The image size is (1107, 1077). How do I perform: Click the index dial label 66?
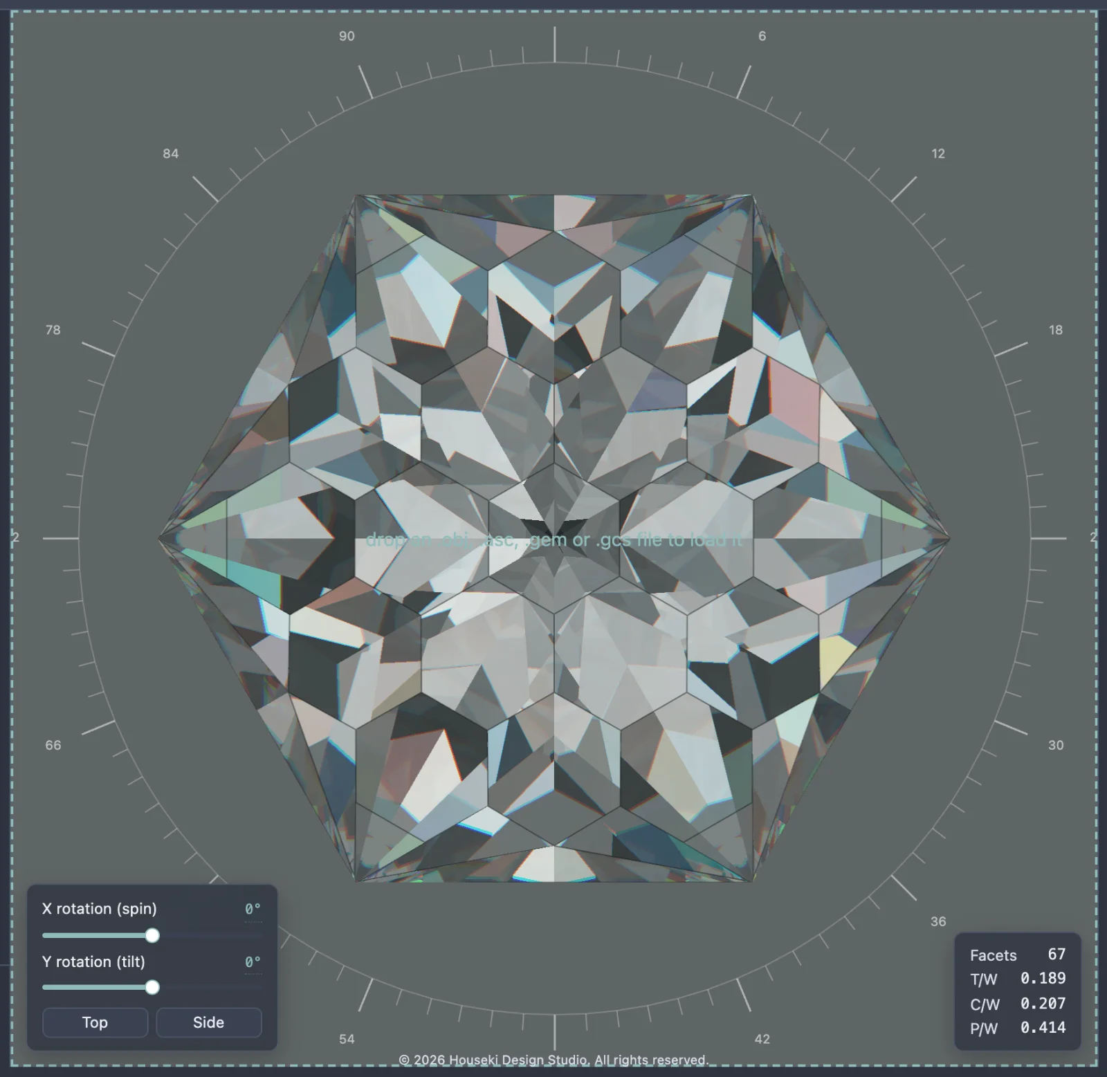[53, 745]
